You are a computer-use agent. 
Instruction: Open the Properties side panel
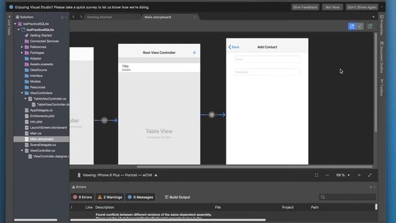click(382, 25)
